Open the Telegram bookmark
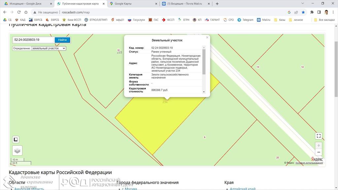The height and width of the screenshot is (190, 338). 245,20
